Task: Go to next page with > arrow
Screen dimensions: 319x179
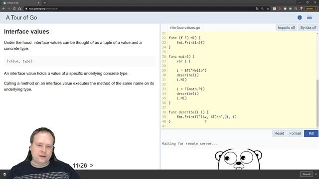Action: [92, 166]
